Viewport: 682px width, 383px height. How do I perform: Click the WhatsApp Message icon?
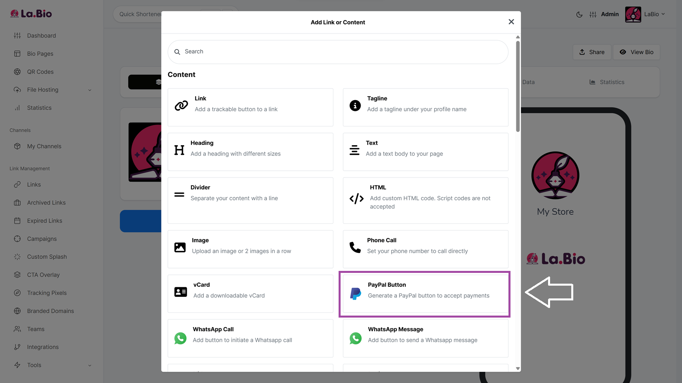click(355, 338)
